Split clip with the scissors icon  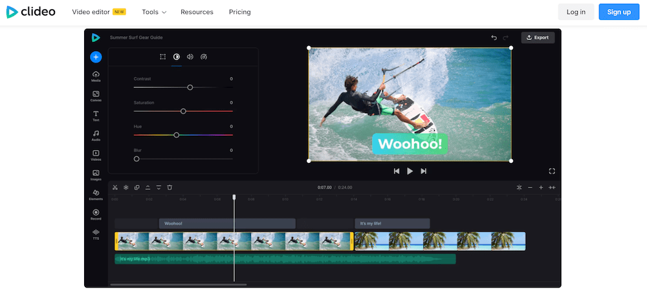115,187
